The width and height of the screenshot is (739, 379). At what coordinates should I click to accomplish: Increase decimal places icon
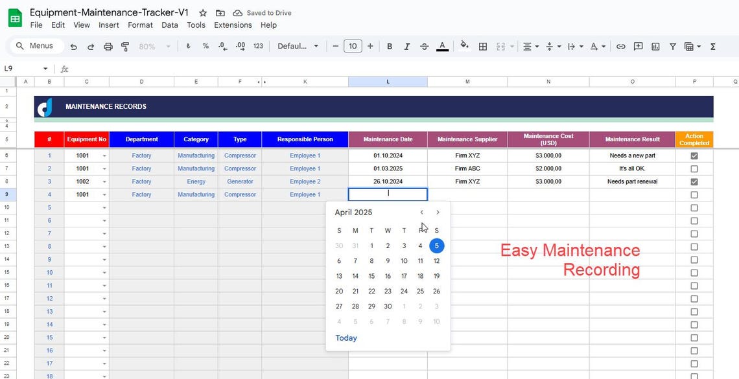[x=240, y=46]
